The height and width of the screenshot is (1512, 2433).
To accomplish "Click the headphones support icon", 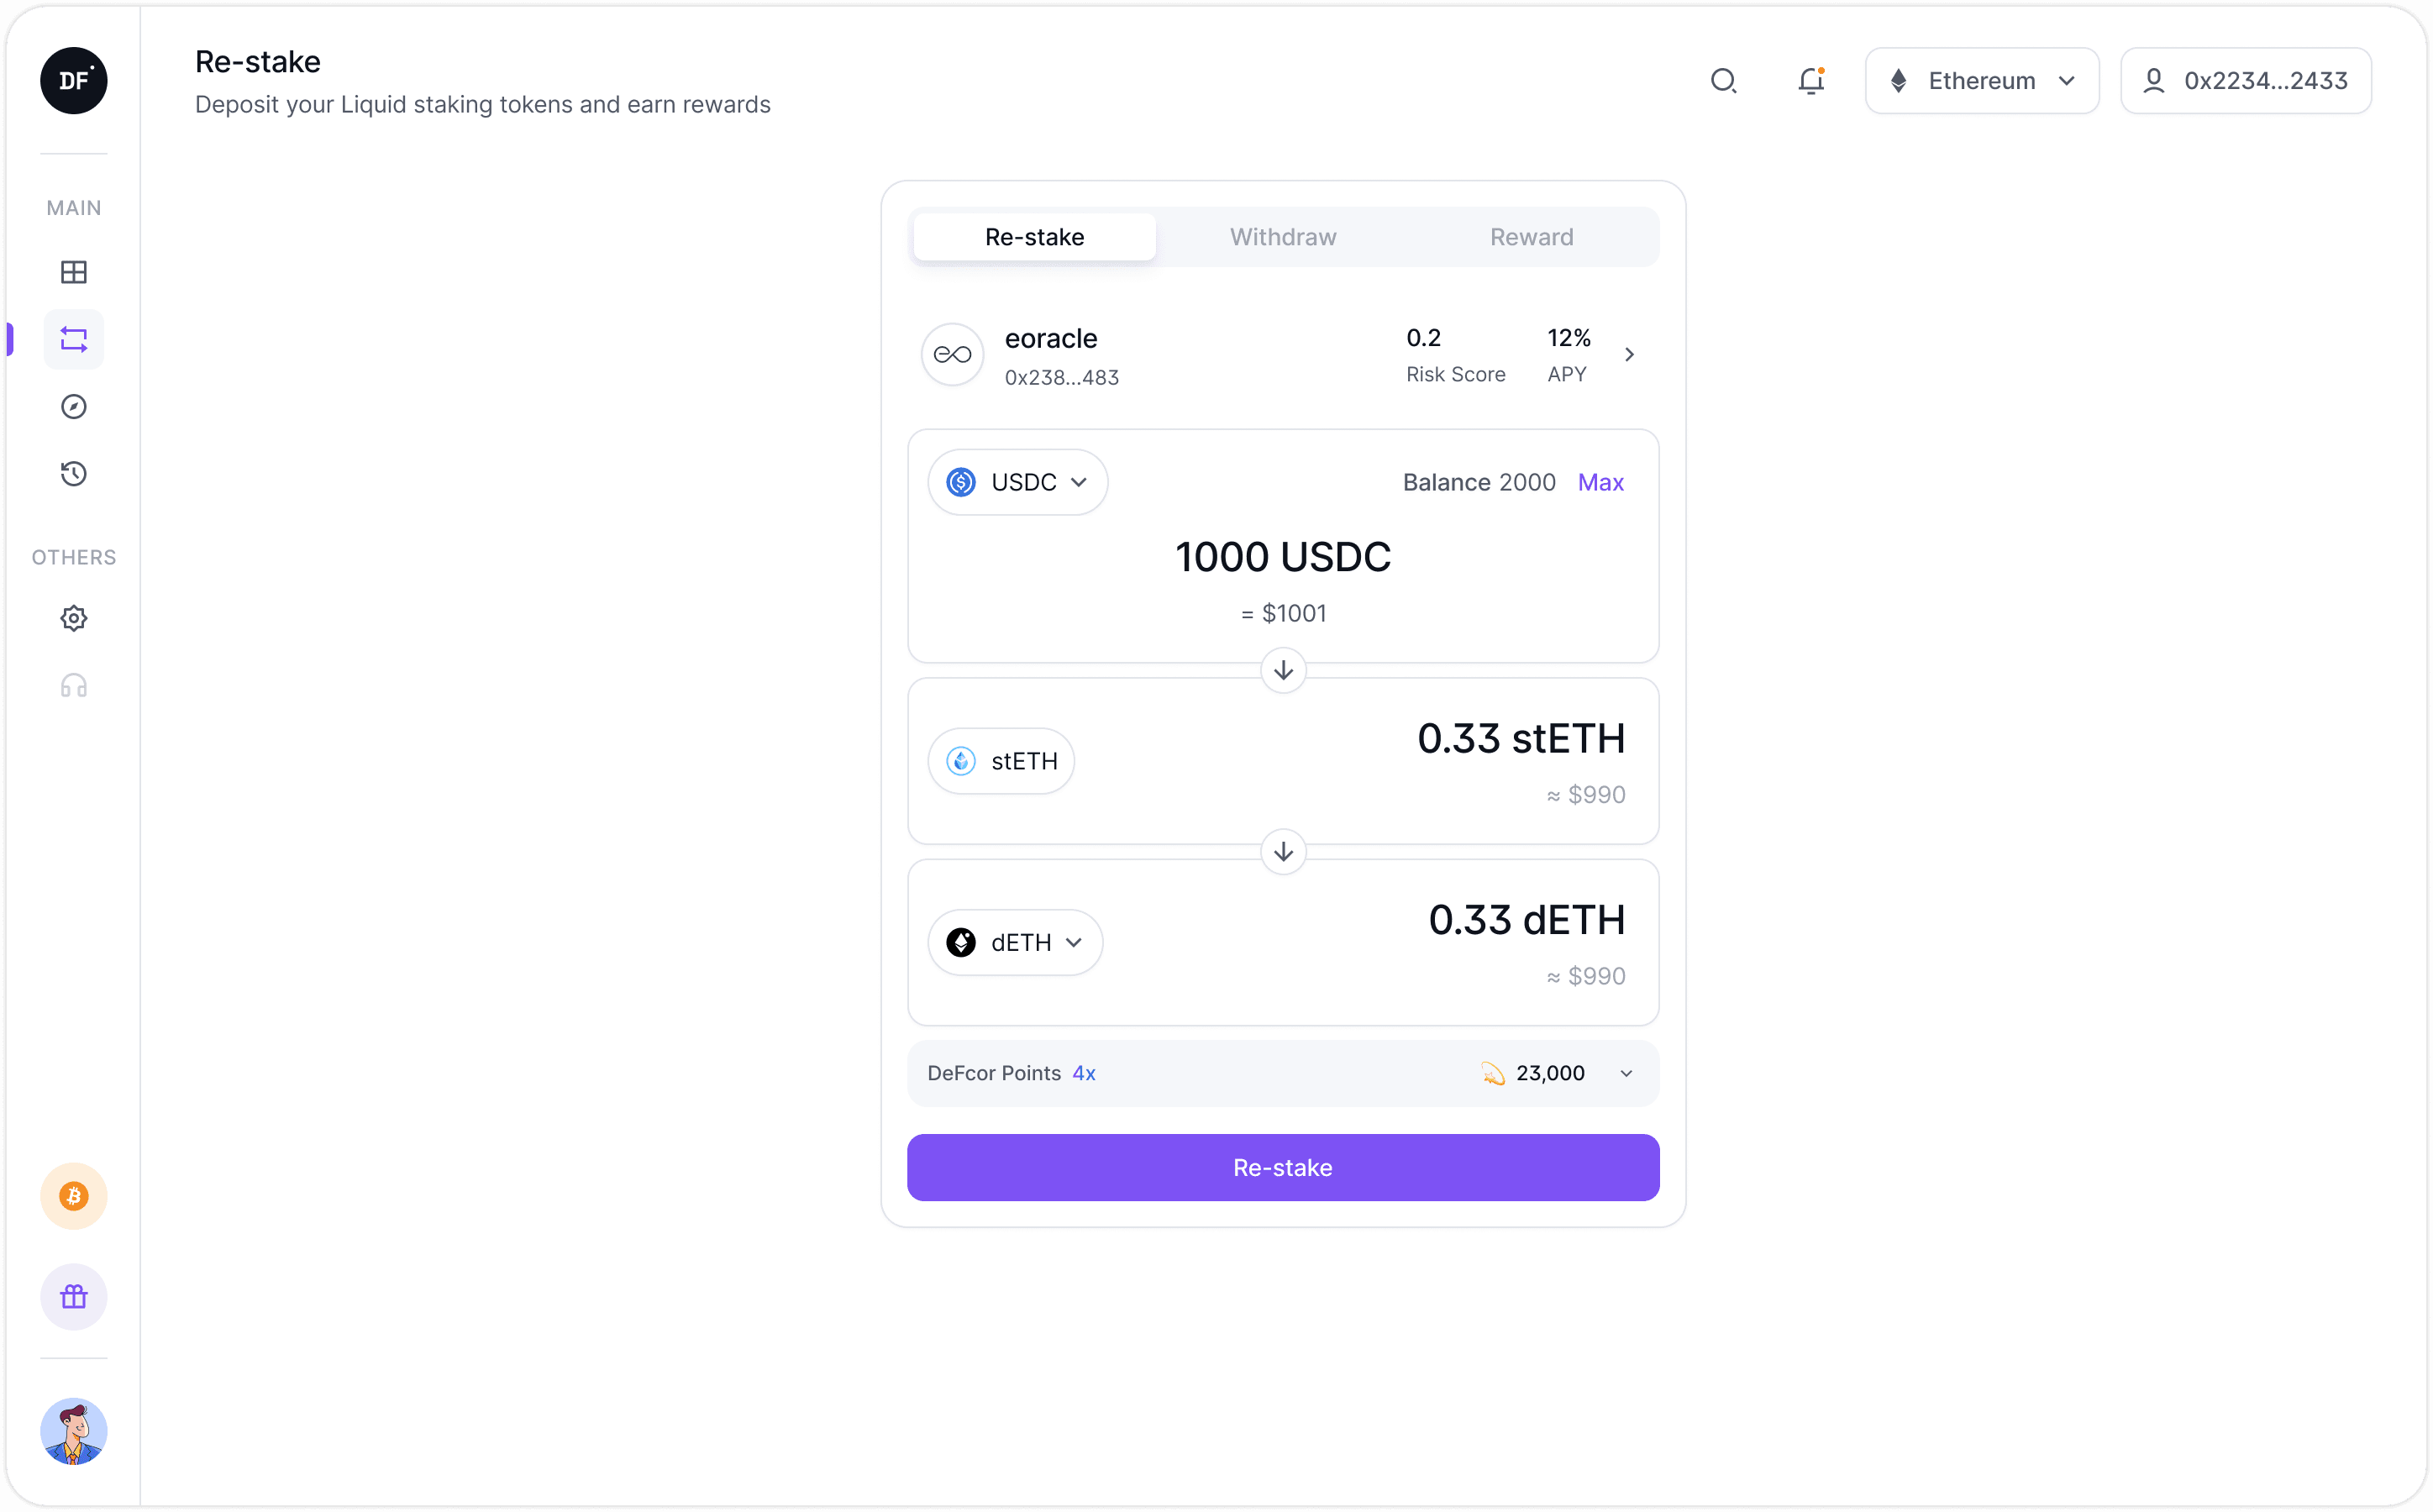I will (x=73, y=686).
